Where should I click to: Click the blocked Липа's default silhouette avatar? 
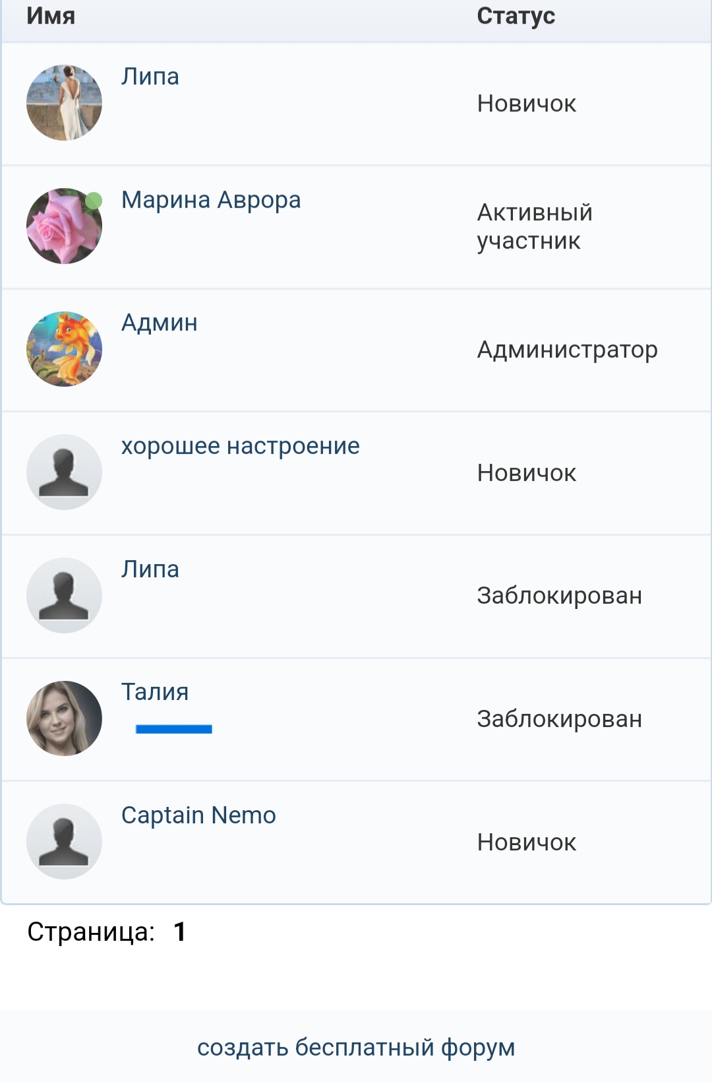(x=64, y=595)
